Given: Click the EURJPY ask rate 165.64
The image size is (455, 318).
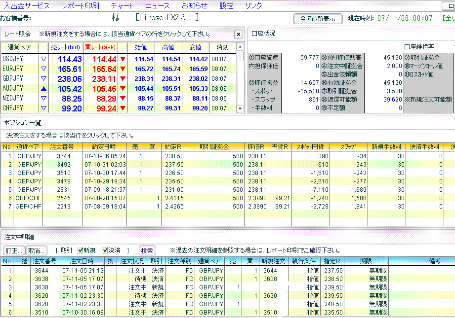Looking at the screenshot, I should (x=104, y=69).
